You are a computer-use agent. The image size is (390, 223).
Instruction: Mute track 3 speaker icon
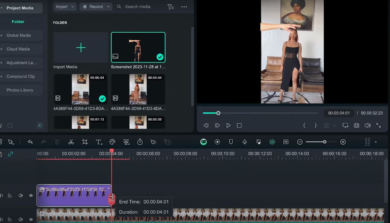click(21, 196)
